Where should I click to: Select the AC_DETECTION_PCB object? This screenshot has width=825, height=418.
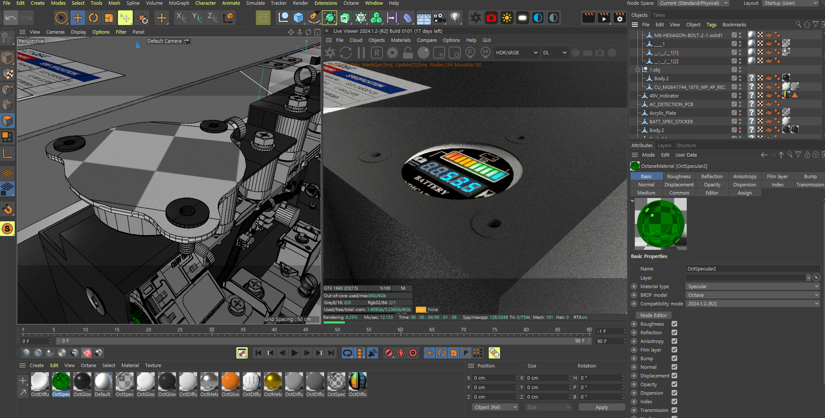(671, 104)
